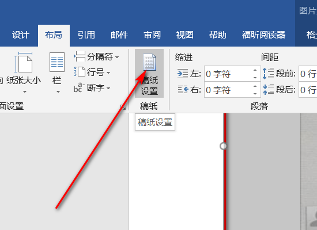Switch to the 福昕阅读器 tab
Screen dimensions: 317x230
[263, 35]
